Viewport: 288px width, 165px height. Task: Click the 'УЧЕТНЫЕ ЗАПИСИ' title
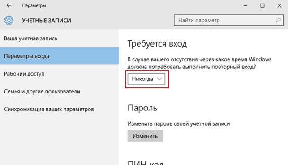click(x=47, y=21)
